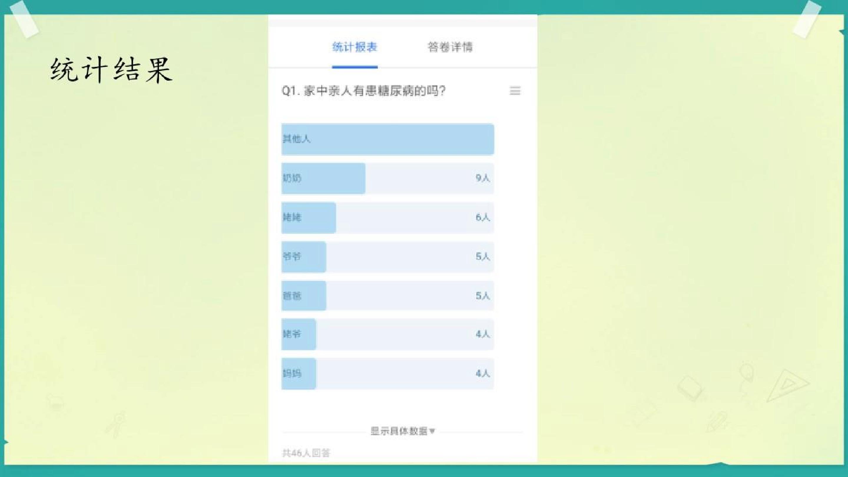The height and width of the screenshot is (477, 848).
Task: Click the 6人 count label
Action: click(x=483, y=217)
